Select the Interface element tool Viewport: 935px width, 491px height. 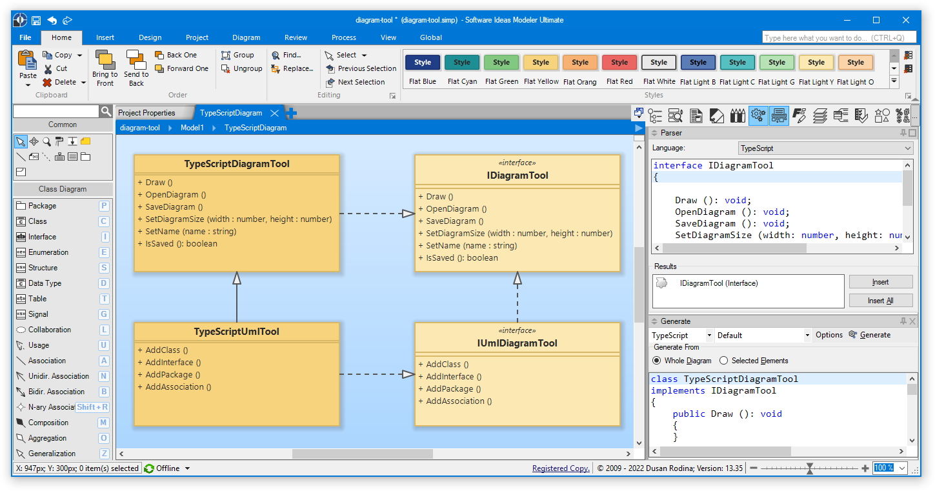click(x=43, y=237)
